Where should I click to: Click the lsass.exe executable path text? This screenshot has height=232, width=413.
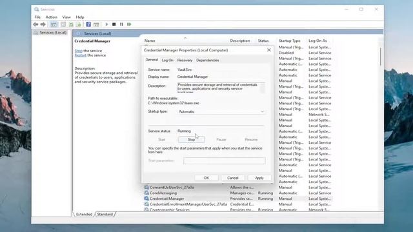(x=174, y=103)
